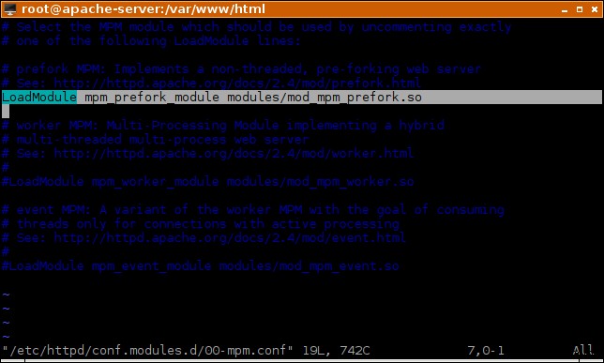The height and width of the screenshot is (363, 604).
Task: Maximize the apache-server terminal window
Action: click(x=580, y=9)
